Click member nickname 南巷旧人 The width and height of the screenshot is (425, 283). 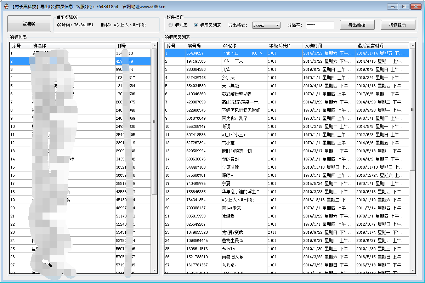pos(233,257)
